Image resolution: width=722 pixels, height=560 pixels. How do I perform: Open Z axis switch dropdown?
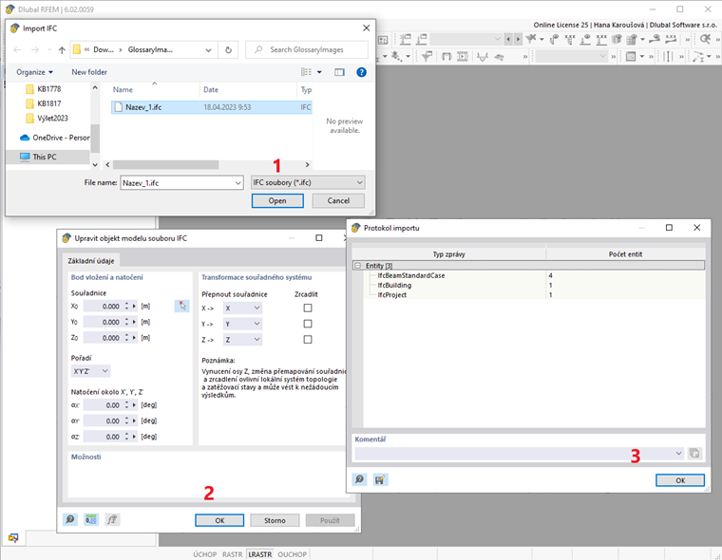(x=242, y=340)
